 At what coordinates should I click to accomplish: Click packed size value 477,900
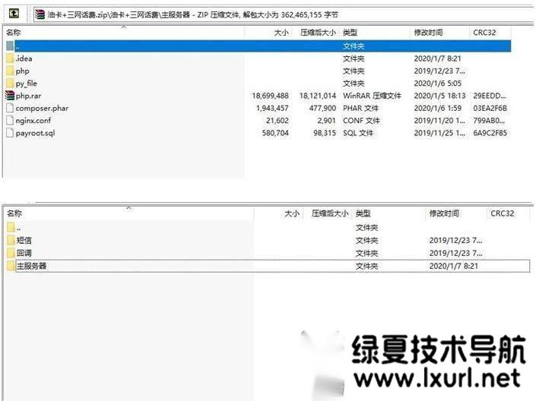[x=322, y=108]
